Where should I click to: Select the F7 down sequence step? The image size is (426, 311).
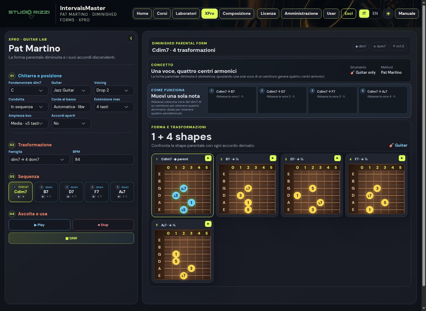(97, 192)
